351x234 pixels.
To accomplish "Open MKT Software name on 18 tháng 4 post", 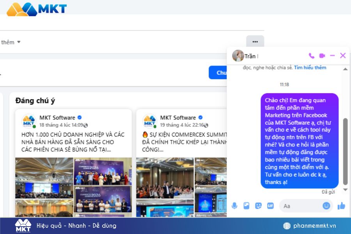I will pos(57,117).
